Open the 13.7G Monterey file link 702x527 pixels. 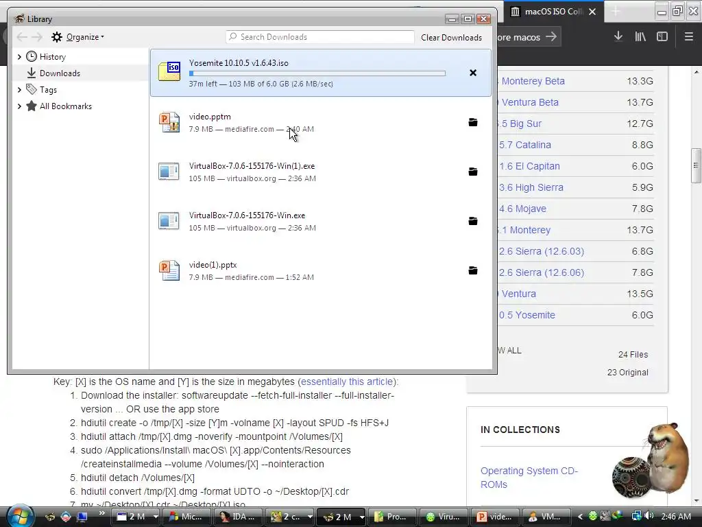(525, 230)
